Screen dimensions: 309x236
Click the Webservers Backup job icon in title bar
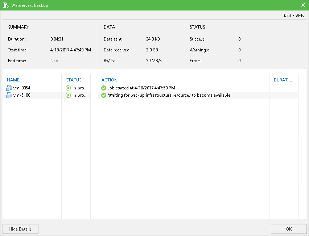6,5
